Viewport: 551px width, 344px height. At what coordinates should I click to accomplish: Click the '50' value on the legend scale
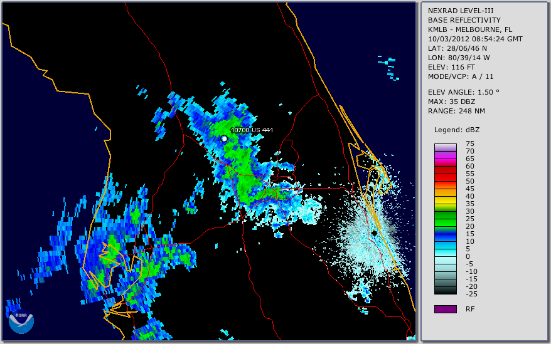pyautogui.click(x=470, y=181)
